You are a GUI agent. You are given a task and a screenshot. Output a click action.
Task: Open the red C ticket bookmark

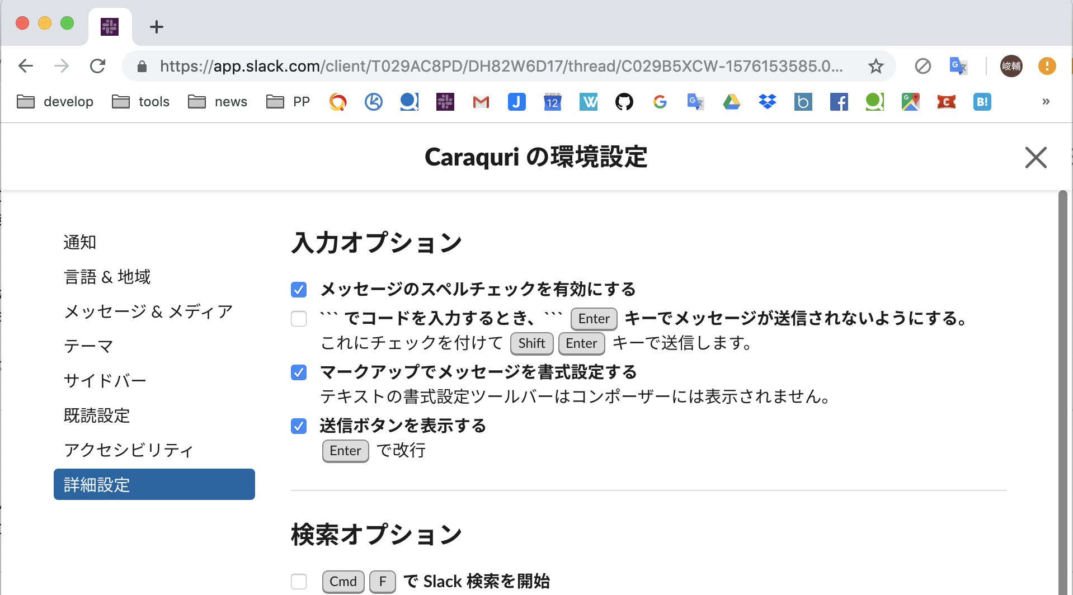pyautogui.click(x=947, y=102)
